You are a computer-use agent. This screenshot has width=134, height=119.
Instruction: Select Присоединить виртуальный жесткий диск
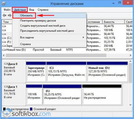click(49, 31)
